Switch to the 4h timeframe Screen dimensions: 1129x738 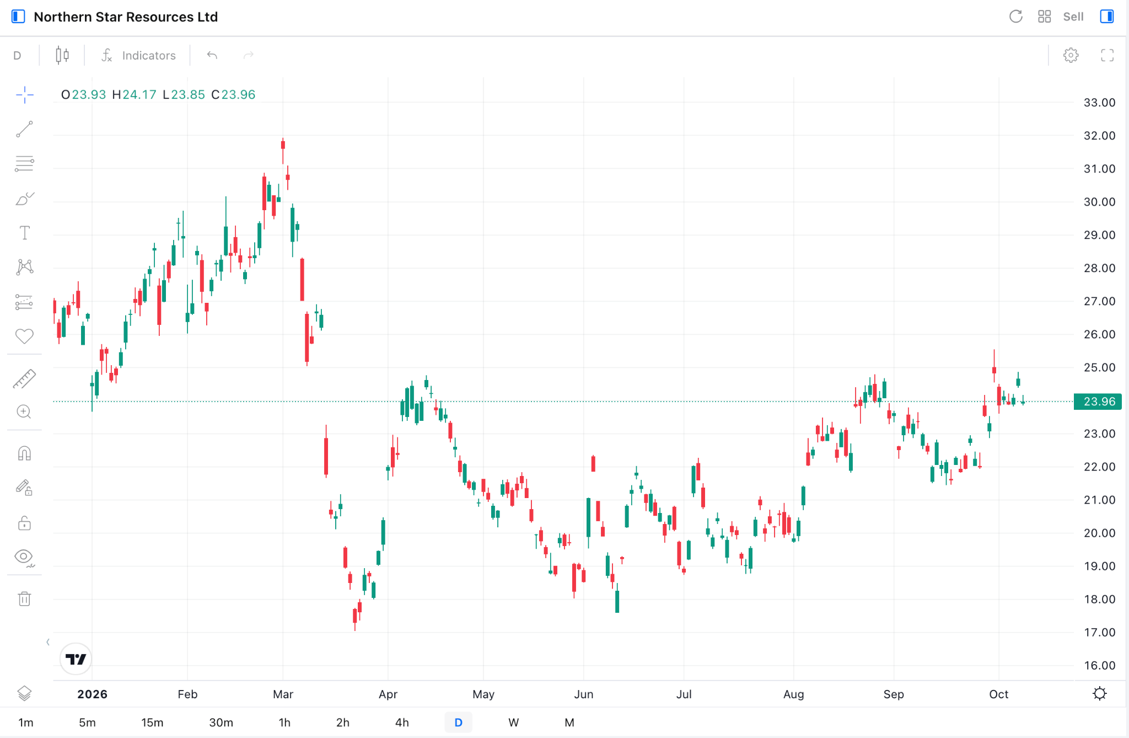pos(402,723)
